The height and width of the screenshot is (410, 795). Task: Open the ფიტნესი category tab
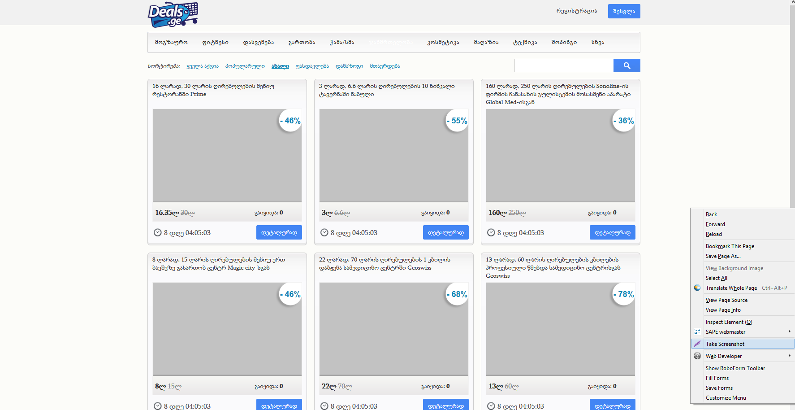point(215,42)
